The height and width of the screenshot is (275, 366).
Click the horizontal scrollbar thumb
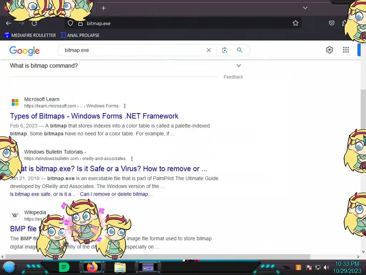click(x=158, y=257)
